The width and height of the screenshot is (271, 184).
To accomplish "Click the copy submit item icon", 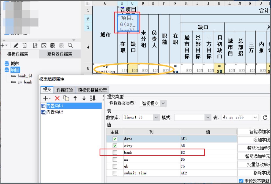I will (66, 98).
